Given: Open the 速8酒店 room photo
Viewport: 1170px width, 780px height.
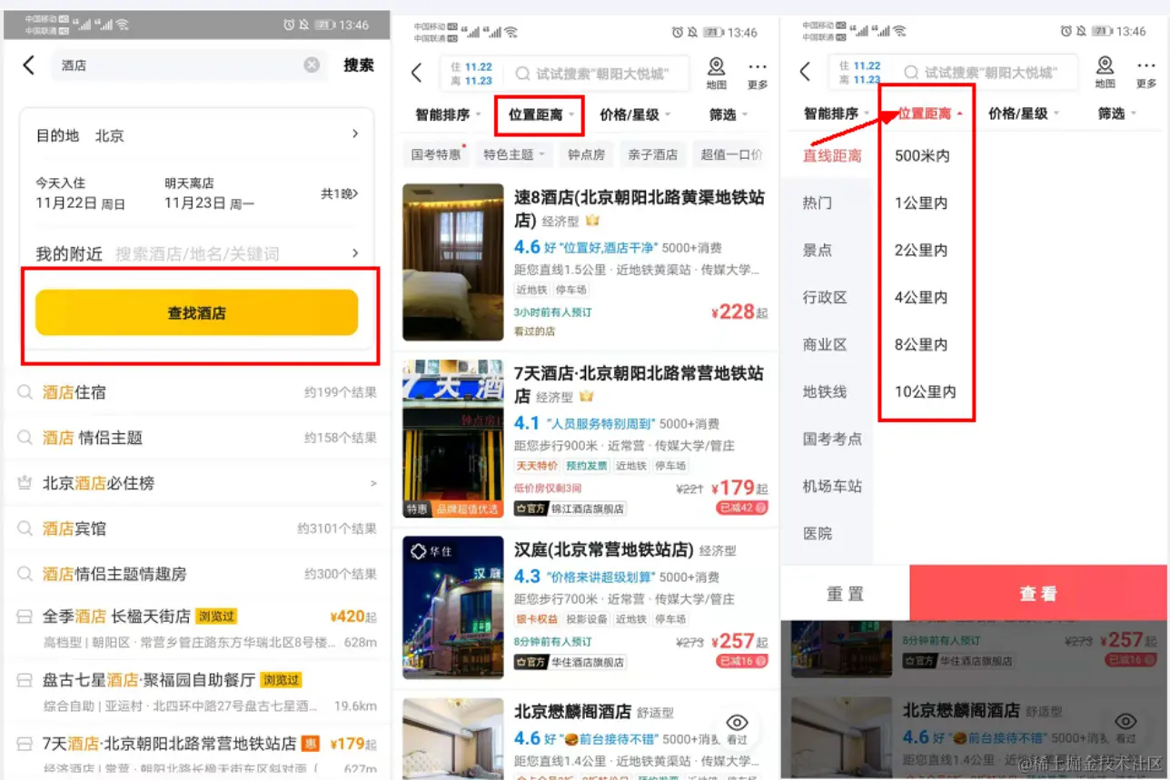Looking at the screenshot, I should [452, 262].
